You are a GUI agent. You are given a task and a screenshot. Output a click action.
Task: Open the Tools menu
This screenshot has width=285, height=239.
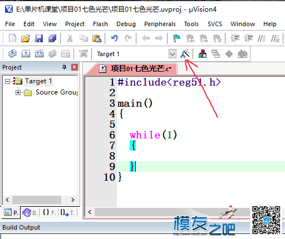(191, 24)
